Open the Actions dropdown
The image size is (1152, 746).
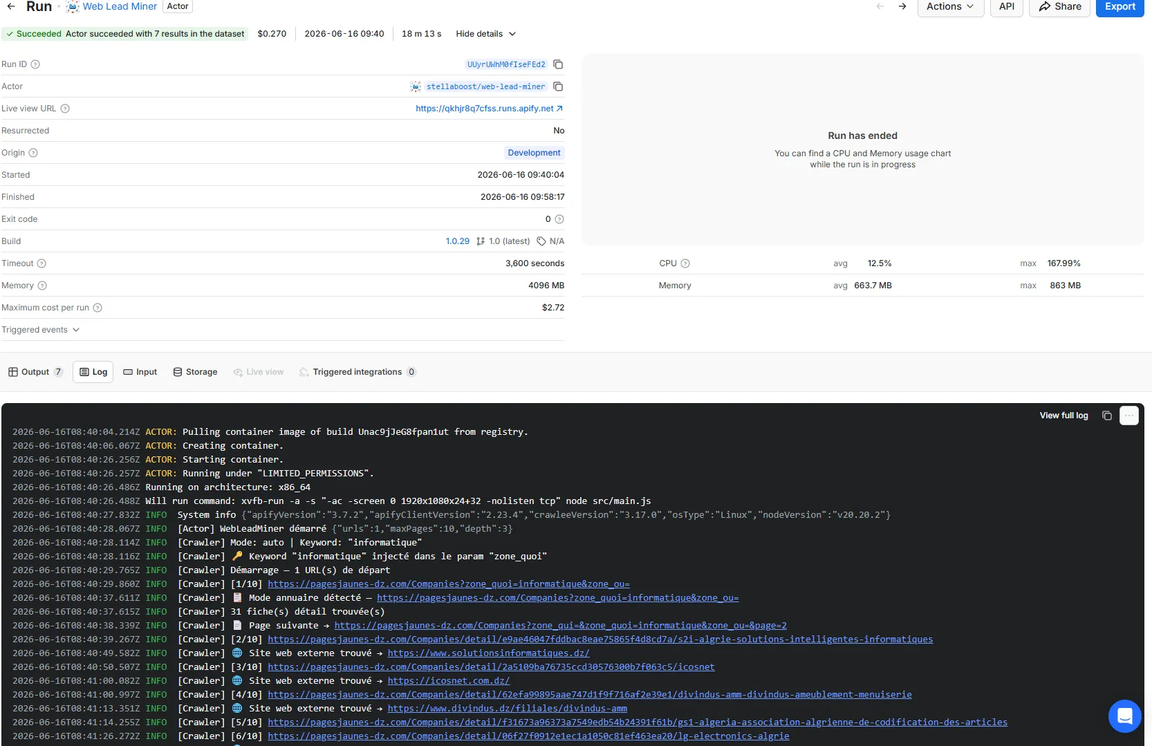coord(950,7)
